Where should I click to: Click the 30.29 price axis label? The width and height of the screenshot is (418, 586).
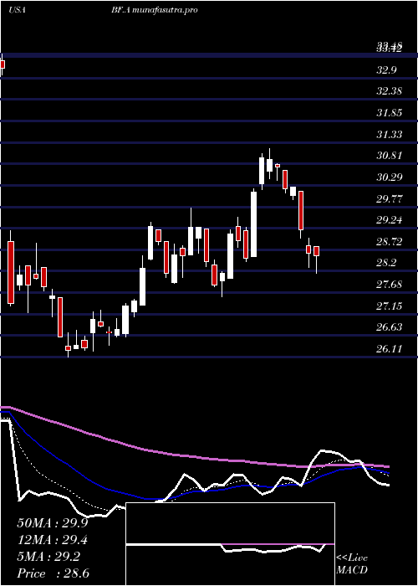coord(389,177)
